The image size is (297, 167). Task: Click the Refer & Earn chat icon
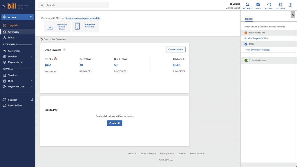[x=5, y=106]
